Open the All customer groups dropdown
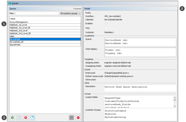This screenshot has width=186, height=122. 70,14
